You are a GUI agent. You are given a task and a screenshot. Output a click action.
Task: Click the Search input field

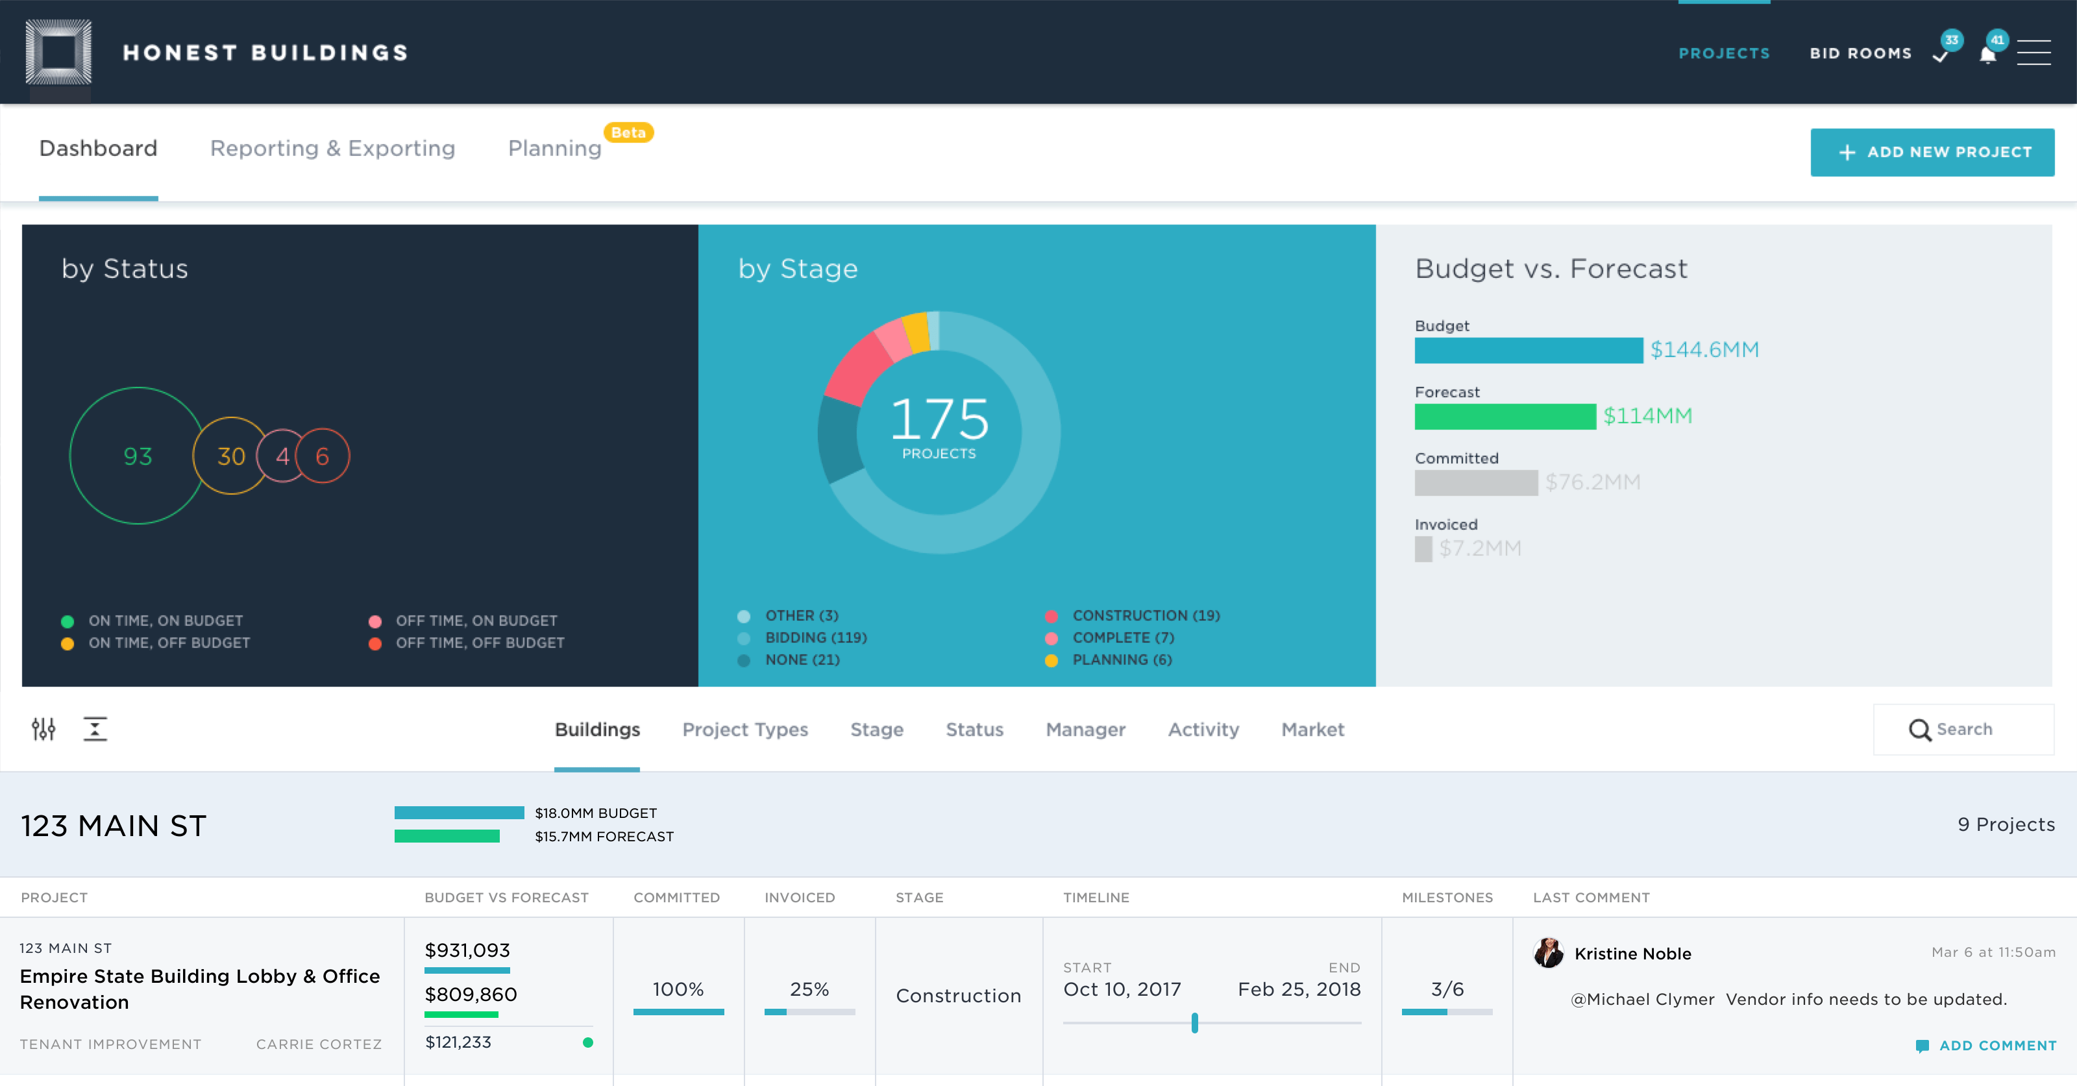1963,730
